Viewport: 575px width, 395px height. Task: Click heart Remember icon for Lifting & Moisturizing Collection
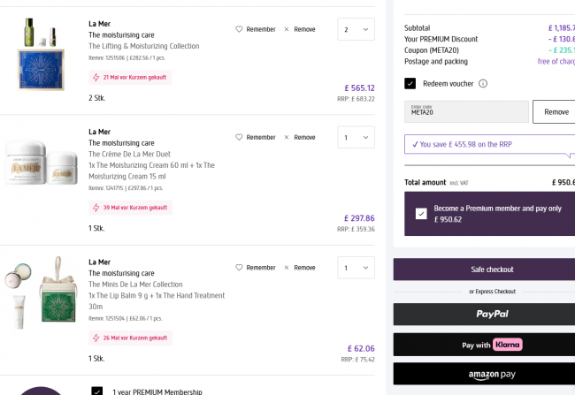pos(239,29)
